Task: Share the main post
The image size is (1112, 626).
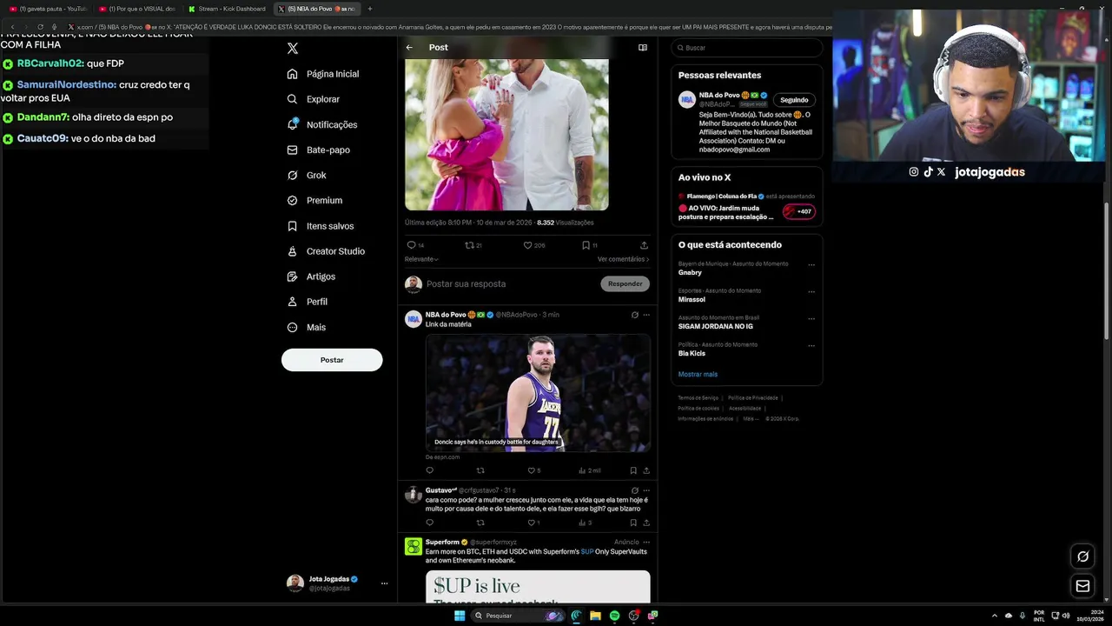Action: pos(644,245)
